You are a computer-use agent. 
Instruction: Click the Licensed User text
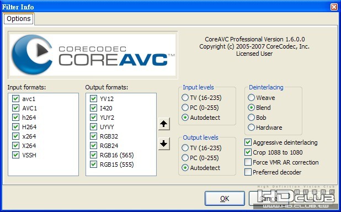(x=254, y=54)
